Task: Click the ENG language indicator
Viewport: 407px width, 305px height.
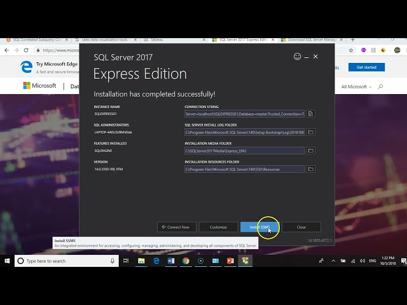Action: (373, 261)
